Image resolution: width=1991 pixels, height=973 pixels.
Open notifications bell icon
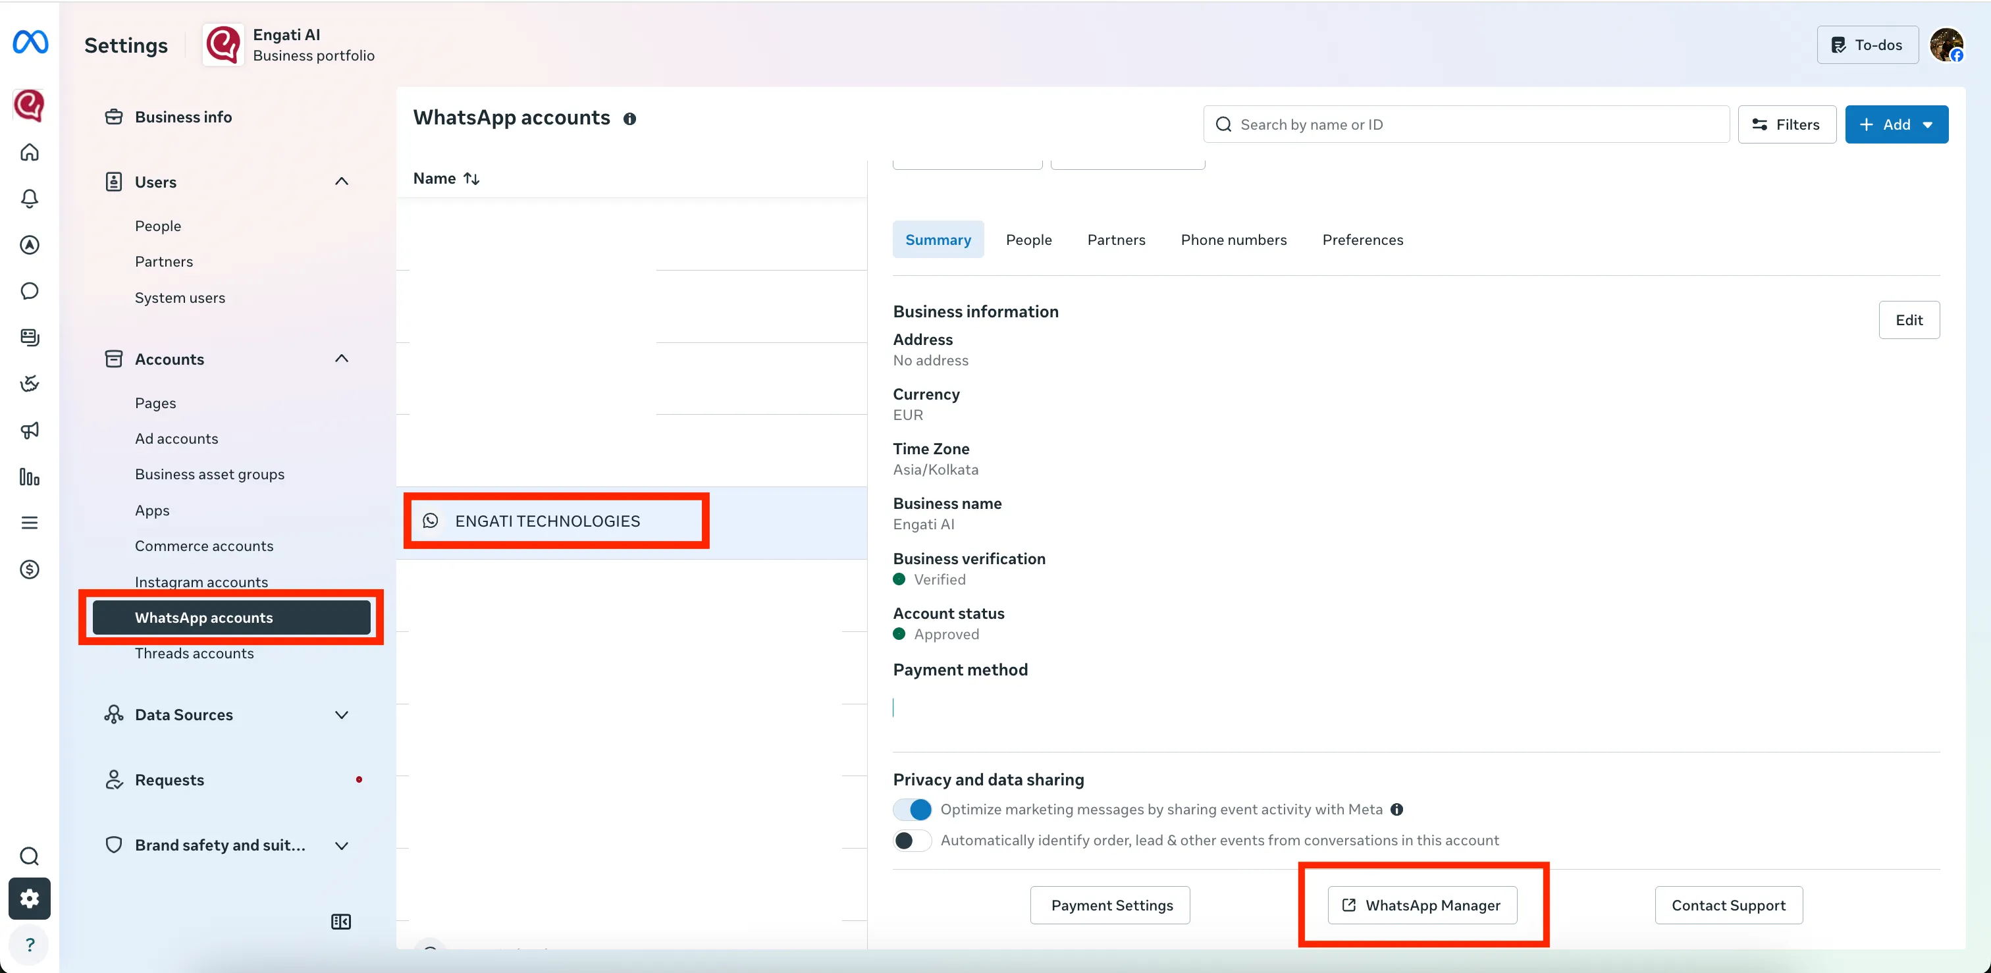pyautogui.click(x=30, y=199)
